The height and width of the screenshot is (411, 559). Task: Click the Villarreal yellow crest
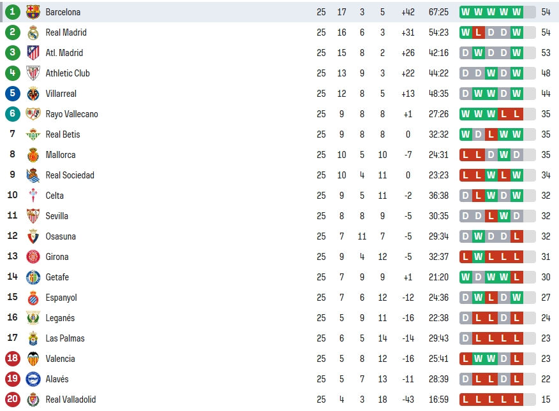(x=33, y=94)
